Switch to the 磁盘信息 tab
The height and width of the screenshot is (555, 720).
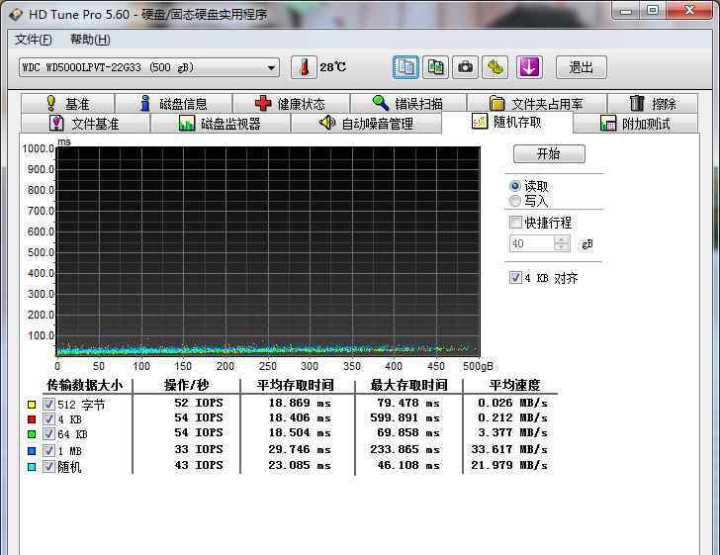pyautogui.click(x=174, y=103)
